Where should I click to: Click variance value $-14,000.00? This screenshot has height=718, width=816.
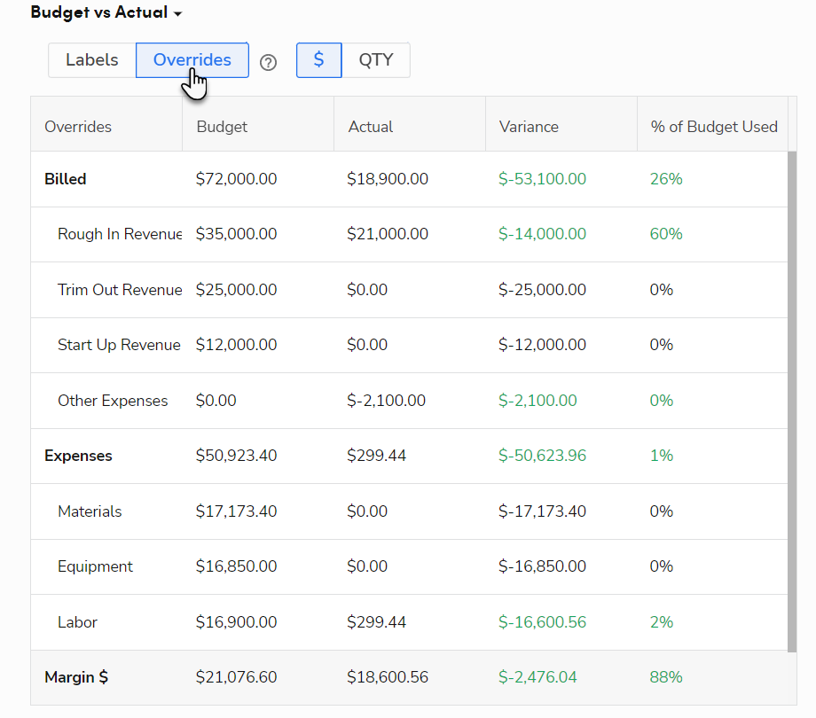(542, 234)
